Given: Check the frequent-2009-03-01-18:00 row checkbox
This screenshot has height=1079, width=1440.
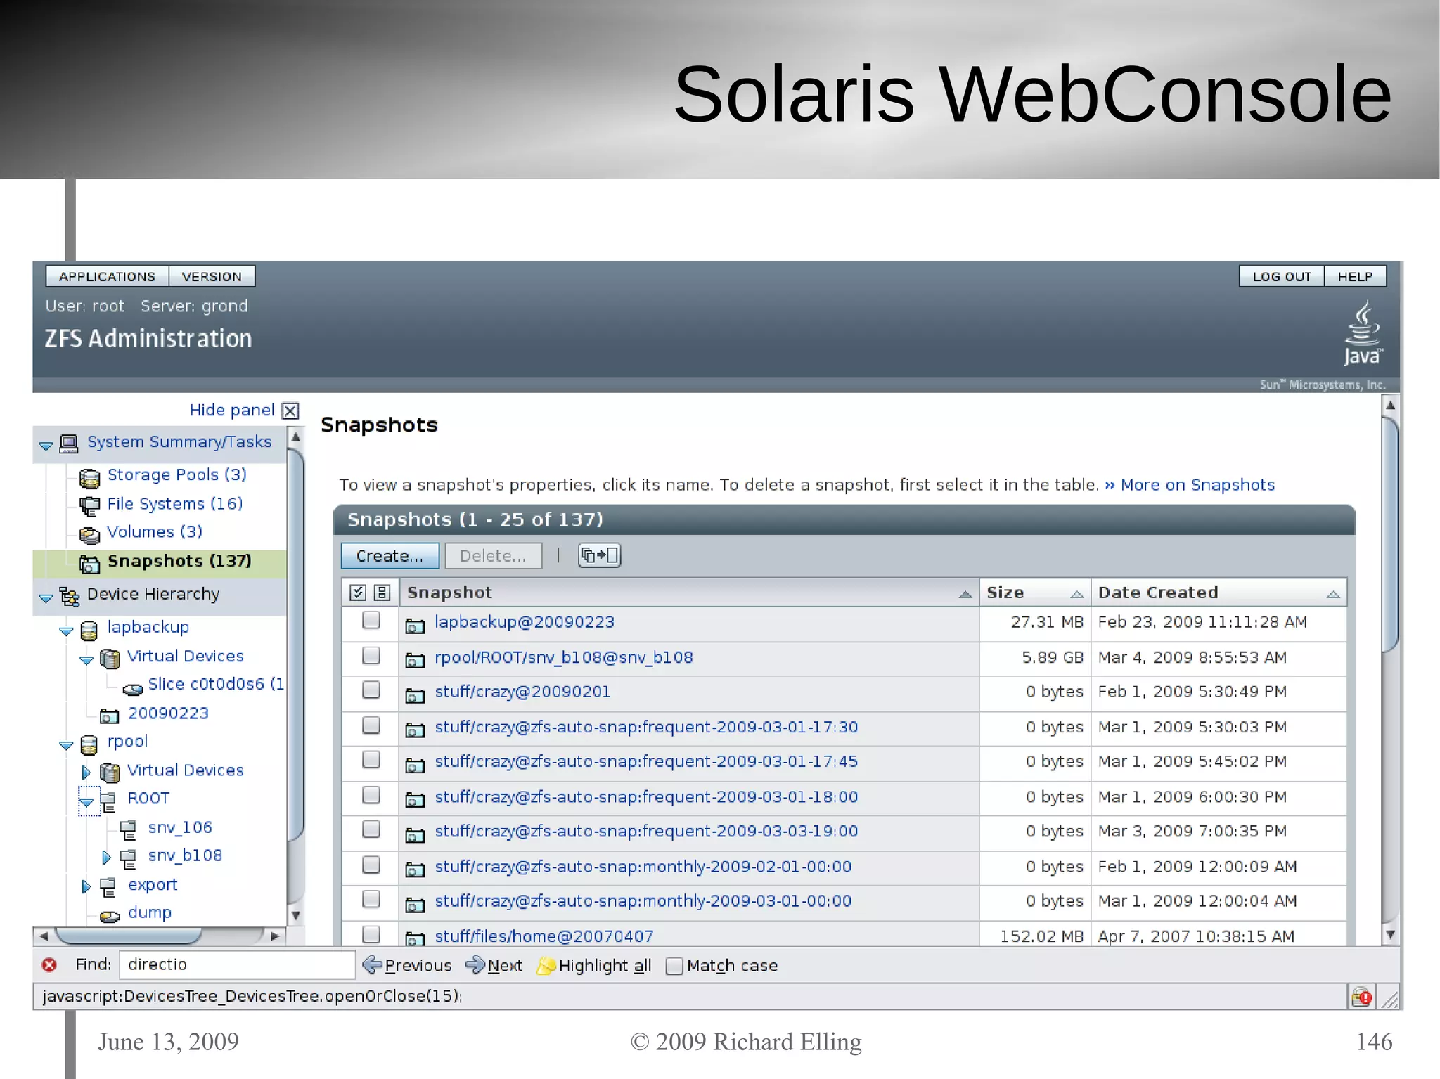Looking at the screenshot, I should (371, 794).
